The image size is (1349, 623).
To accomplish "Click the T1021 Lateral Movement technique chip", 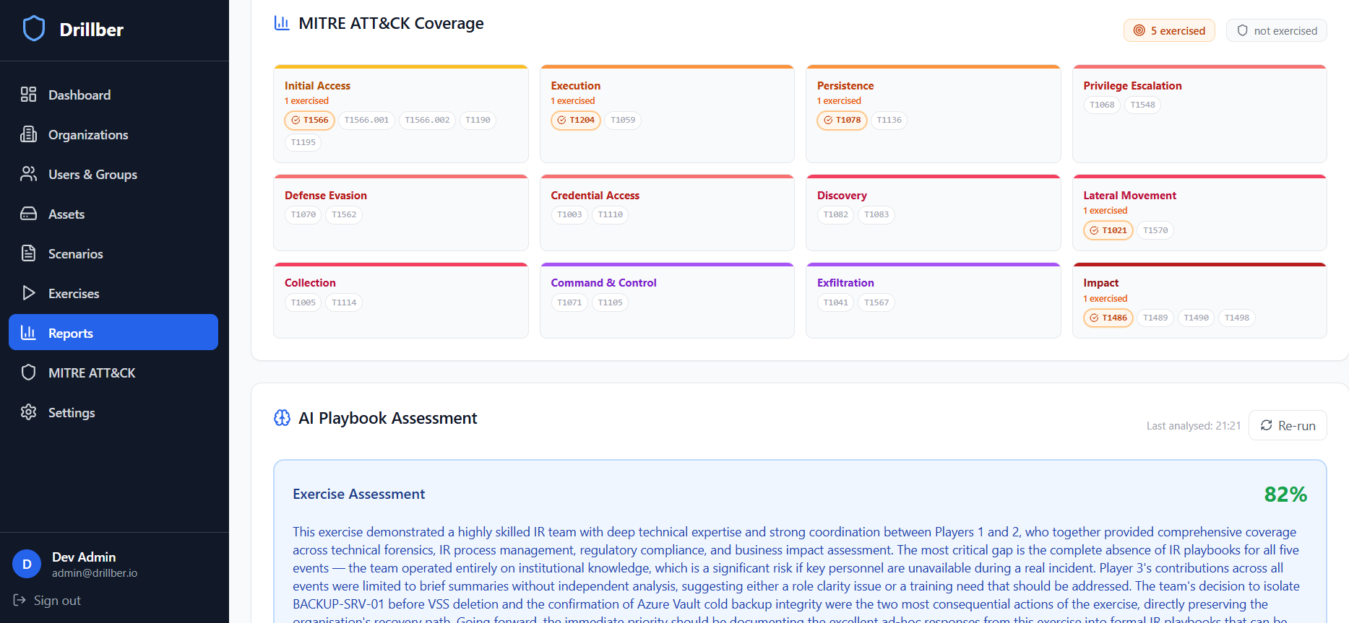I will coord(1108,230).
